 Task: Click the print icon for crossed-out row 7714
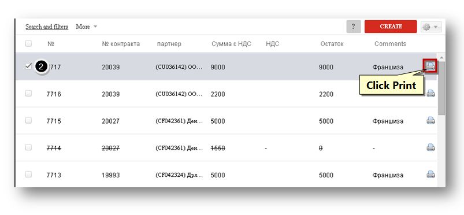tap(430, 147)
